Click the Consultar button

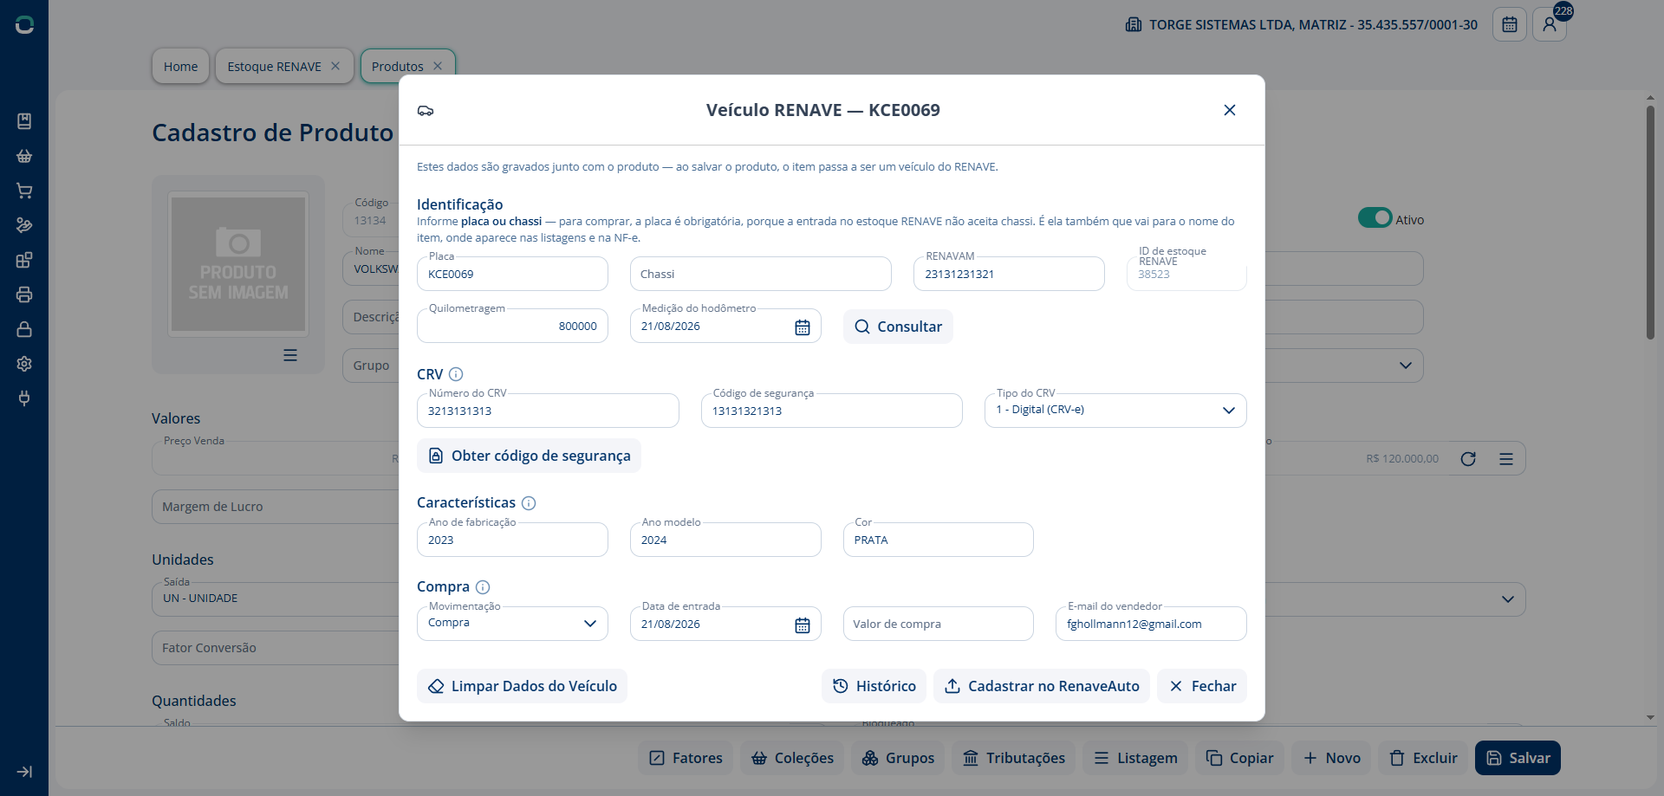pos(898,327)
